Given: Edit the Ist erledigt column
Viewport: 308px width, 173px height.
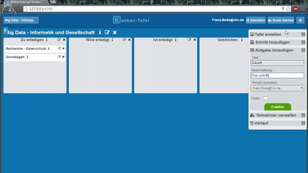Looking at the screenshot, I should click(189, 39).
